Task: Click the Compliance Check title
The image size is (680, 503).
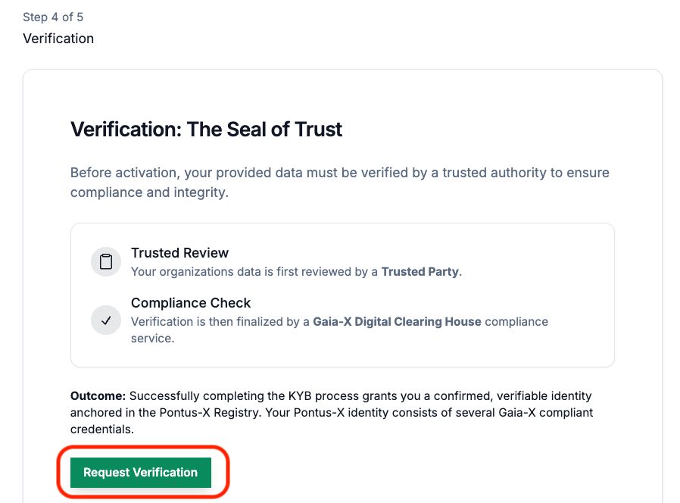Action: pos(191,303)
